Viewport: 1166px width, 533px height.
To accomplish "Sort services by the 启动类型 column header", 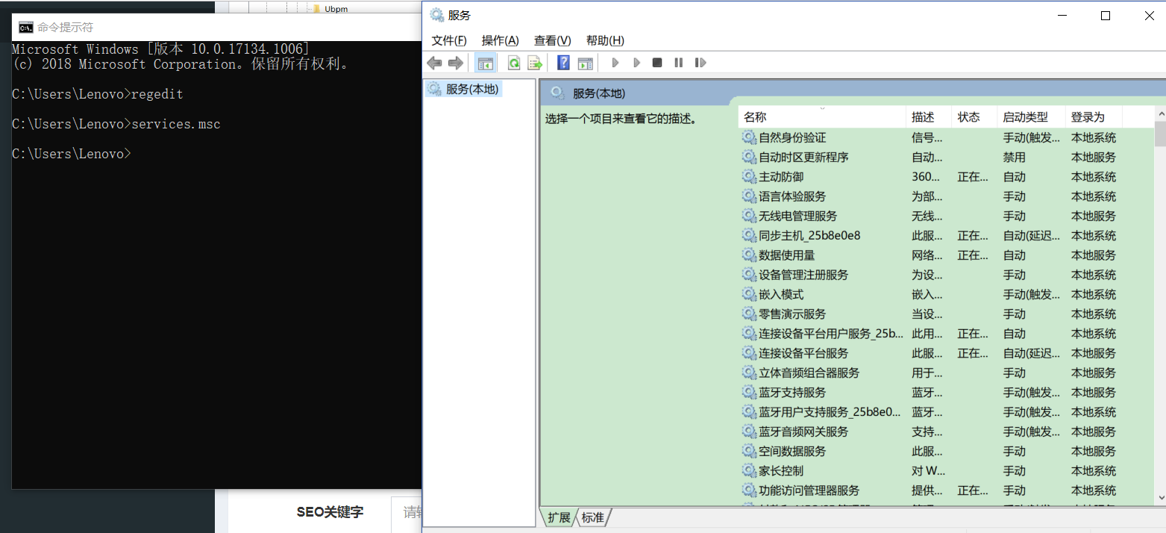I will pyautogui.click(x=1025, y=117).
